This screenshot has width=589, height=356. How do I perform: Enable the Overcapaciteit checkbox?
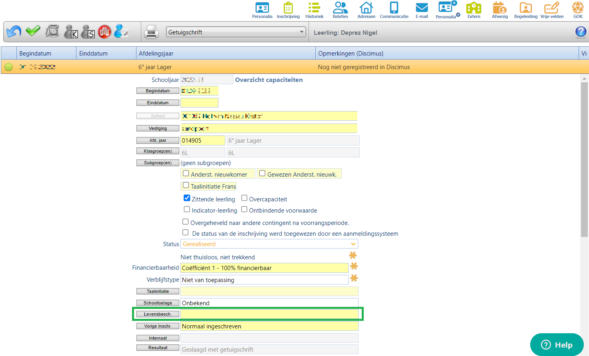tap(244, 198)
